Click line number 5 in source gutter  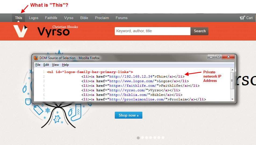coord(44,90)
